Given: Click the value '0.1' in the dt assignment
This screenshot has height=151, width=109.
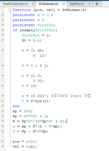Looking at the screenshot, I should coord(36,40).
